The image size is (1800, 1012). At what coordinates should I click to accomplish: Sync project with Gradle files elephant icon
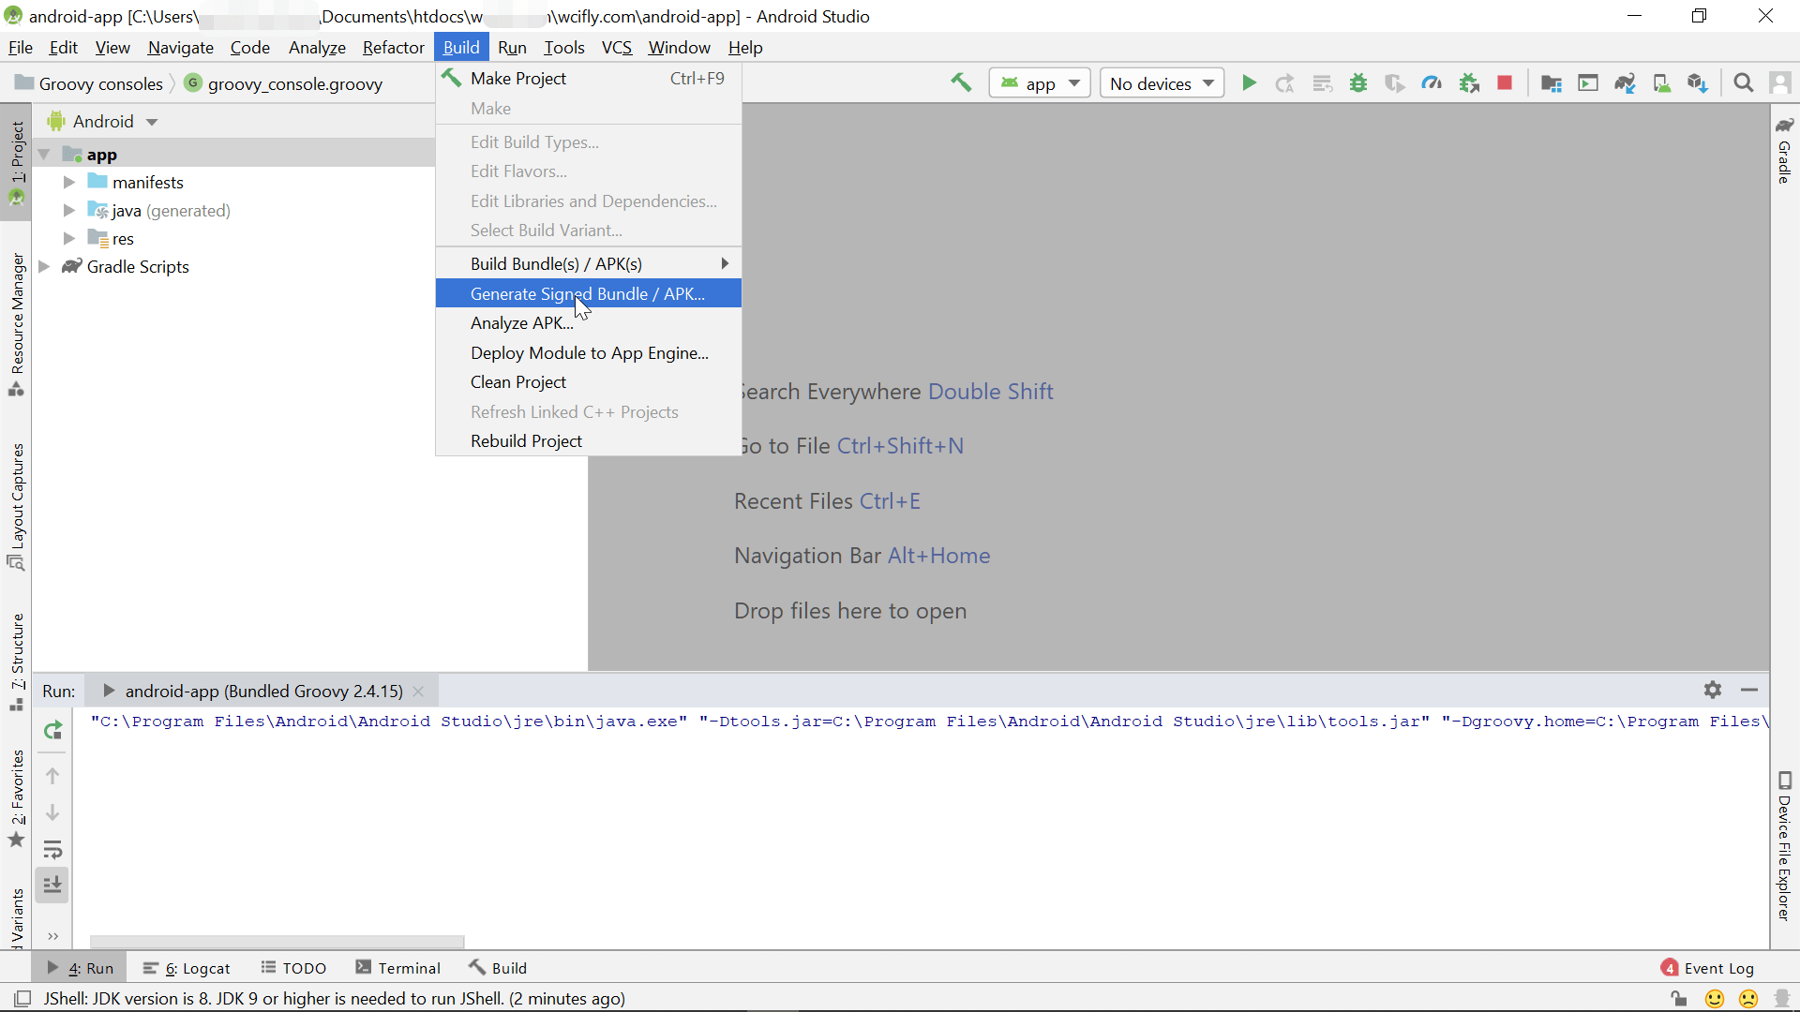coord(1625,83)
